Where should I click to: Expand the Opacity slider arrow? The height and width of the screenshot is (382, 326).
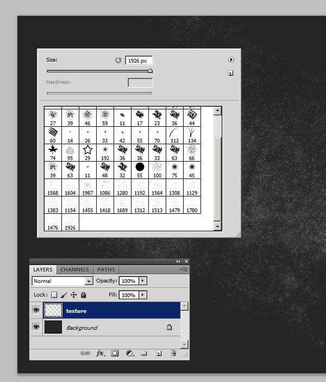click(x=143, y=281)
